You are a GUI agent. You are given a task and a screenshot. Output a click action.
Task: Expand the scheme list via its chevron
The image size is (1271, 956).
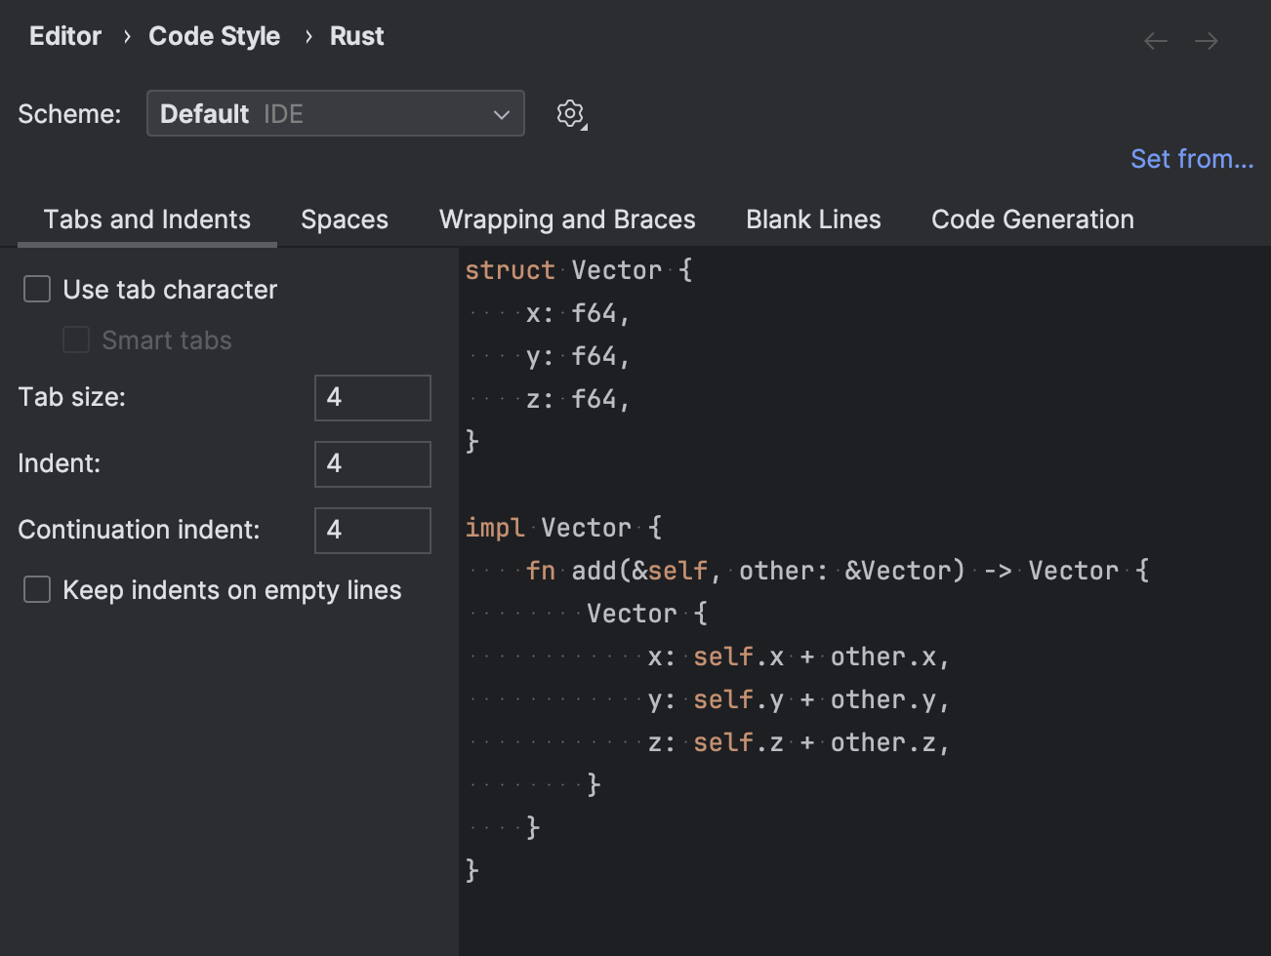(x=500, y=113)
